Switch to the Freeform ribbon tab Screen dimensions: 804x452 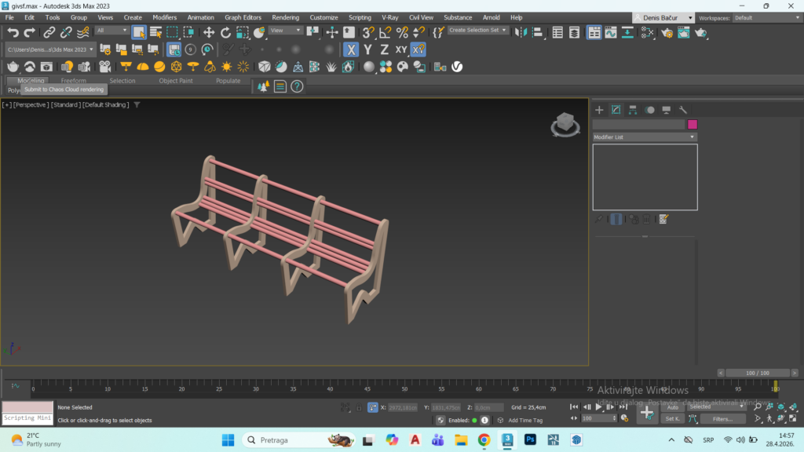tap(73, 81)
